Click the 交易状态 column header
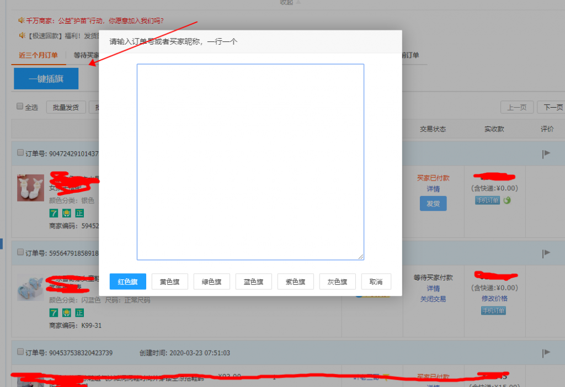This screenshot has height=387, width=565. point(433,129)
